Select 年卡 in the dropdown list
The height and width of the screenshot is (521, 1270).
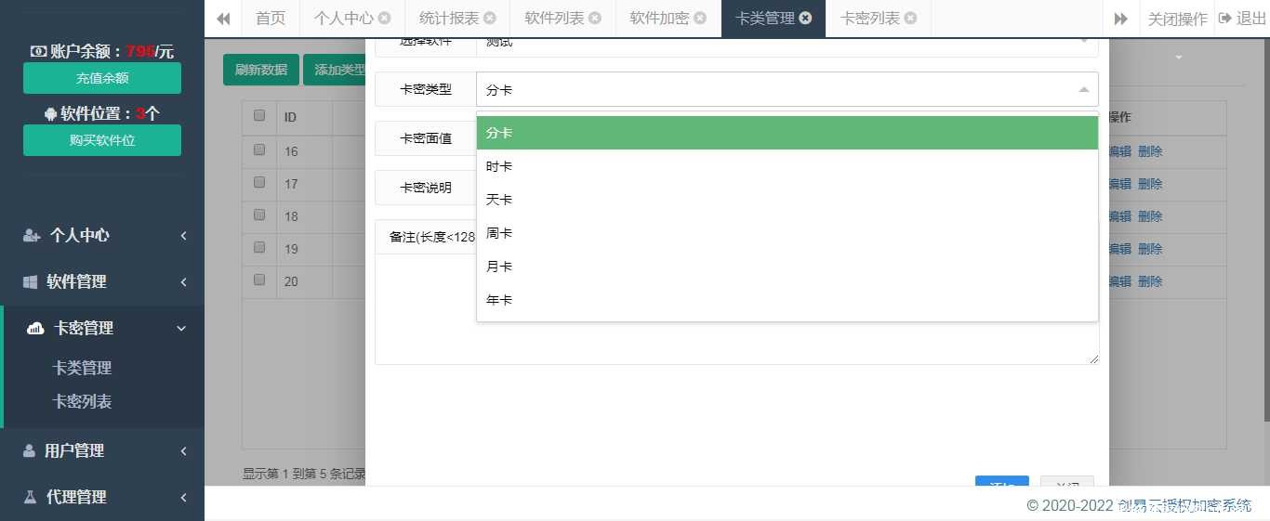pos(787,300)
